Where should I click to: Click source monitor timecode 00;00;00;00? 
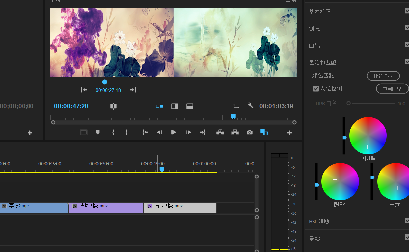[x=17, y=106]
